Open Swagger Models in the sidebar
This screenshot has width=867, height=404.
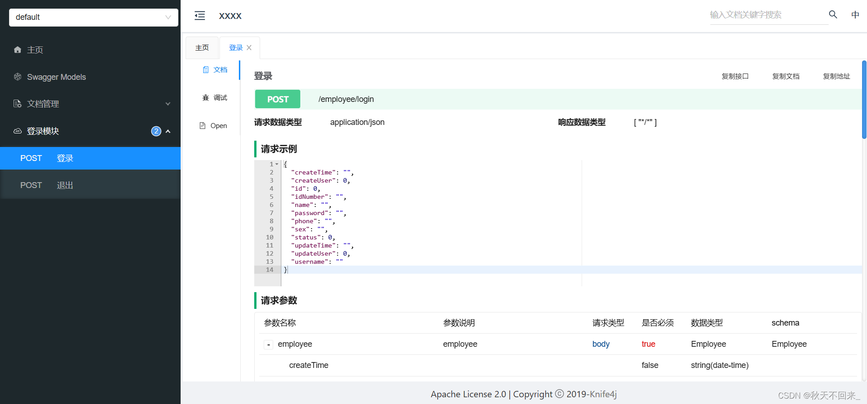pyautogui.click(x=90, y=77)
